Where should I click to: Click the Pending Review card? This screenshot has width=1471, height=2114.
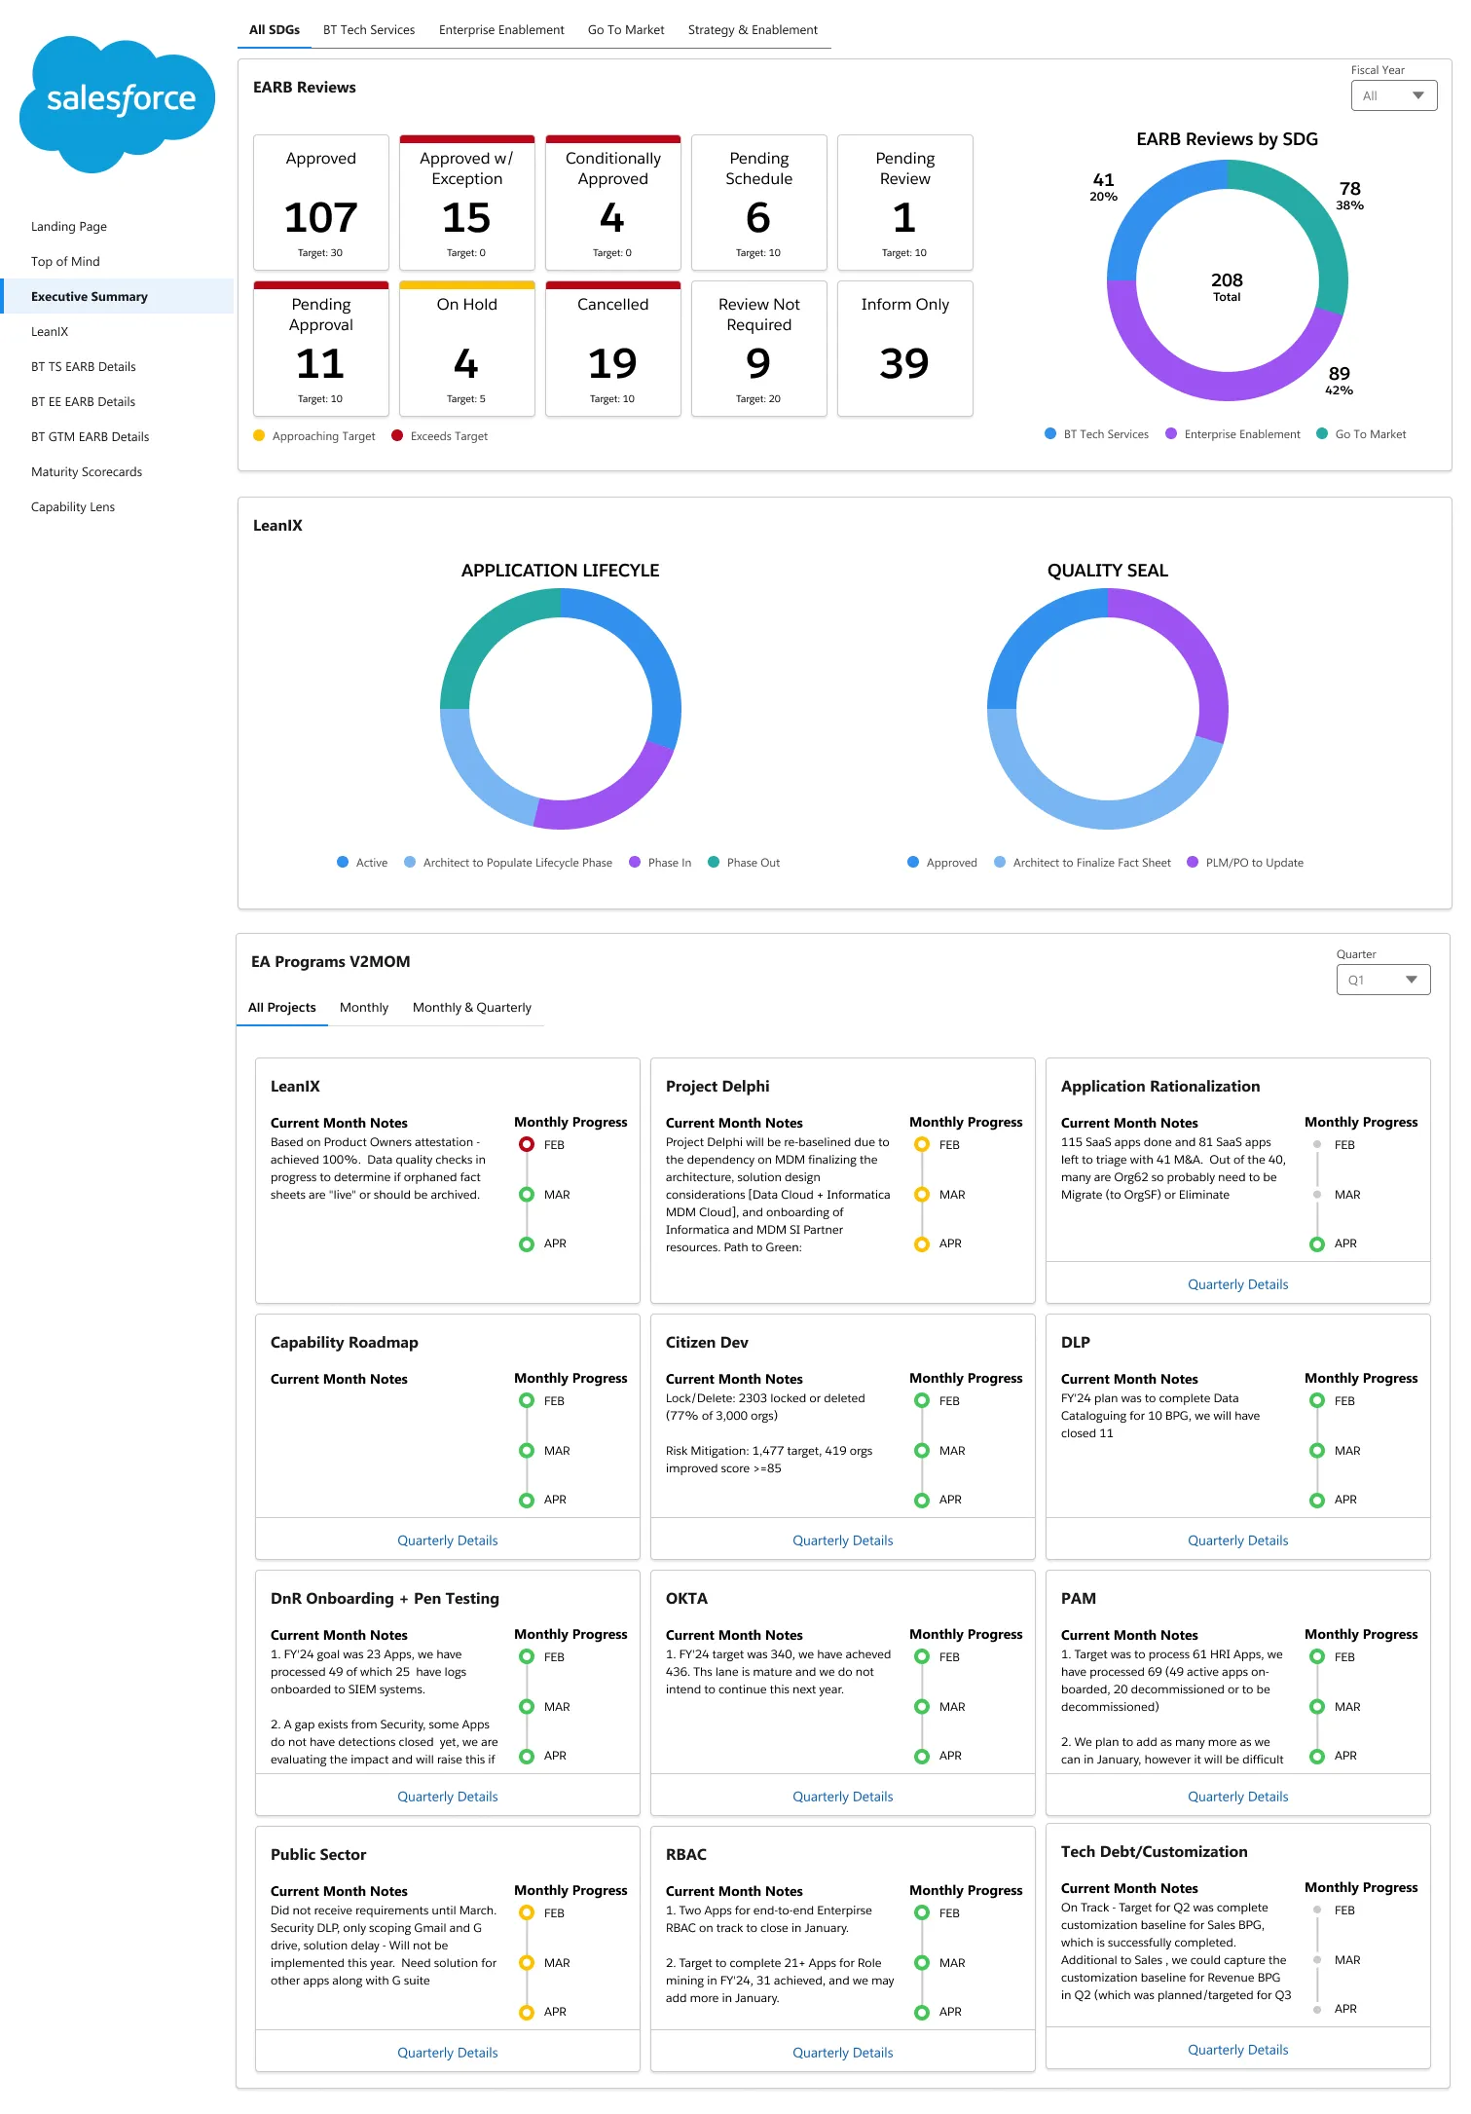pyautogui.click(x=905, y=203)
